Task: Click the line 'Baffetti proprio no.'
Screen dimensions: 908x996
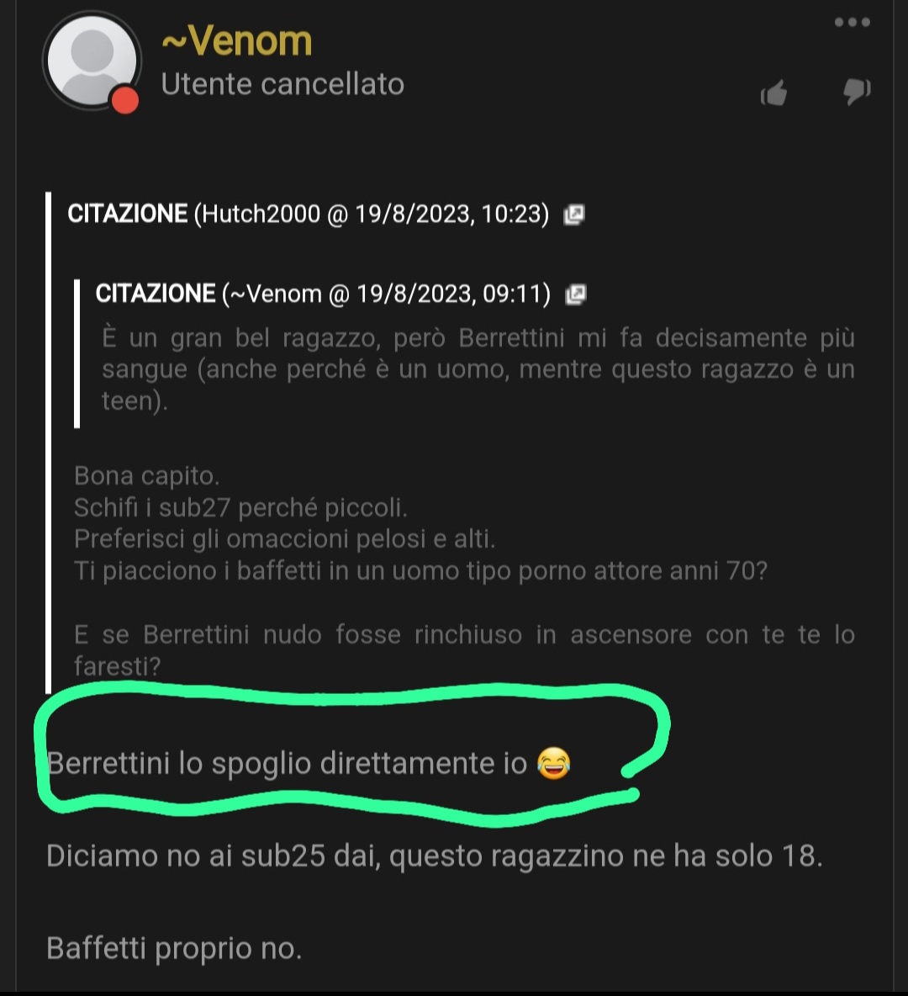Action: pyautogui.click(x=174, y=948)
